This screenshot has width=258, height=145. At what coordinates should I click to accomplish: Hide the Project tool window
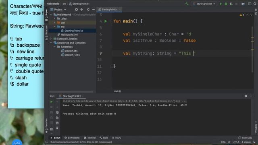tap(94, 10)
